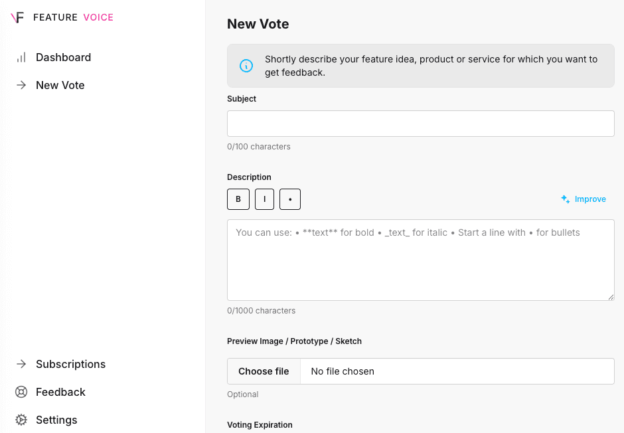Image resolution: width=624 pixels, height=433 pixels.
Task: Click the info icon in the notice banner
Action: (246, 66)
